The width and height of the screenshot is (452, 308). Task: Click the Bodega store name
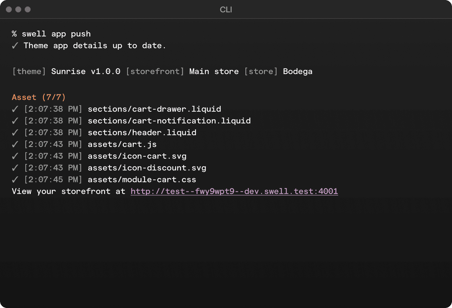tap(298, 71)
